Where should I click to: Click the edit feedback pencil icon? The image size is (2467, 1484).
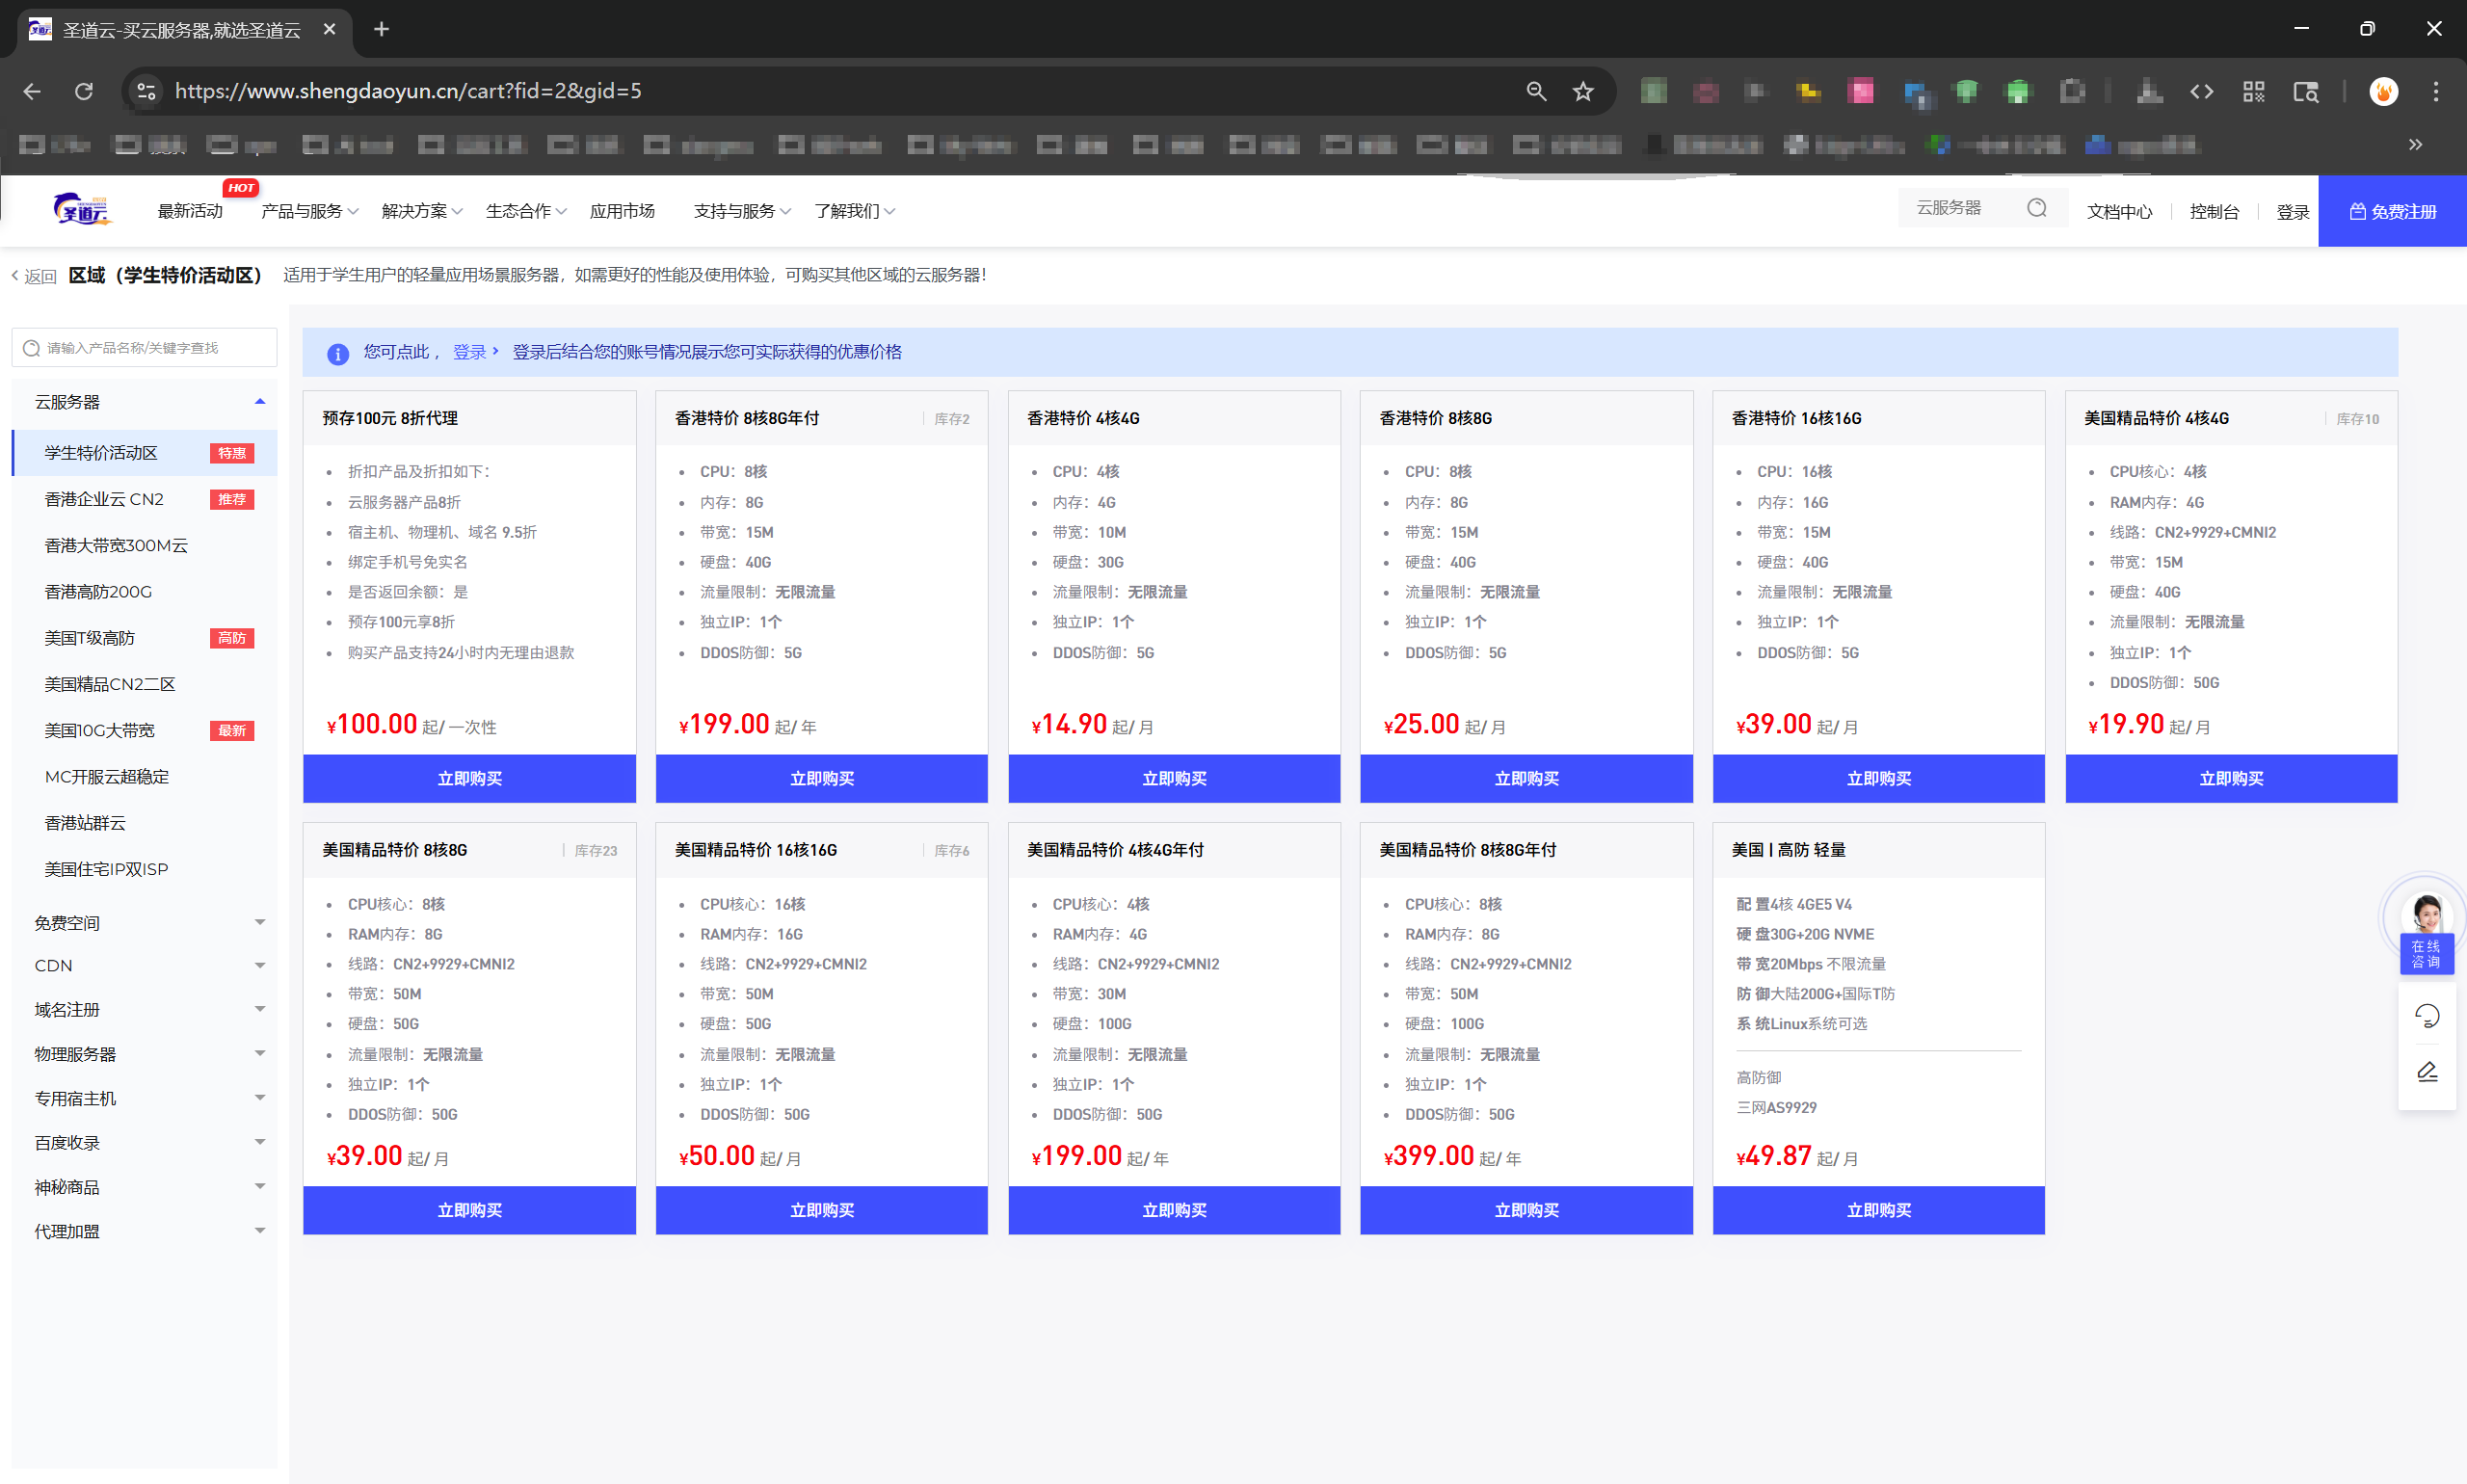pyautogui.click(x=2427, y=1072)
